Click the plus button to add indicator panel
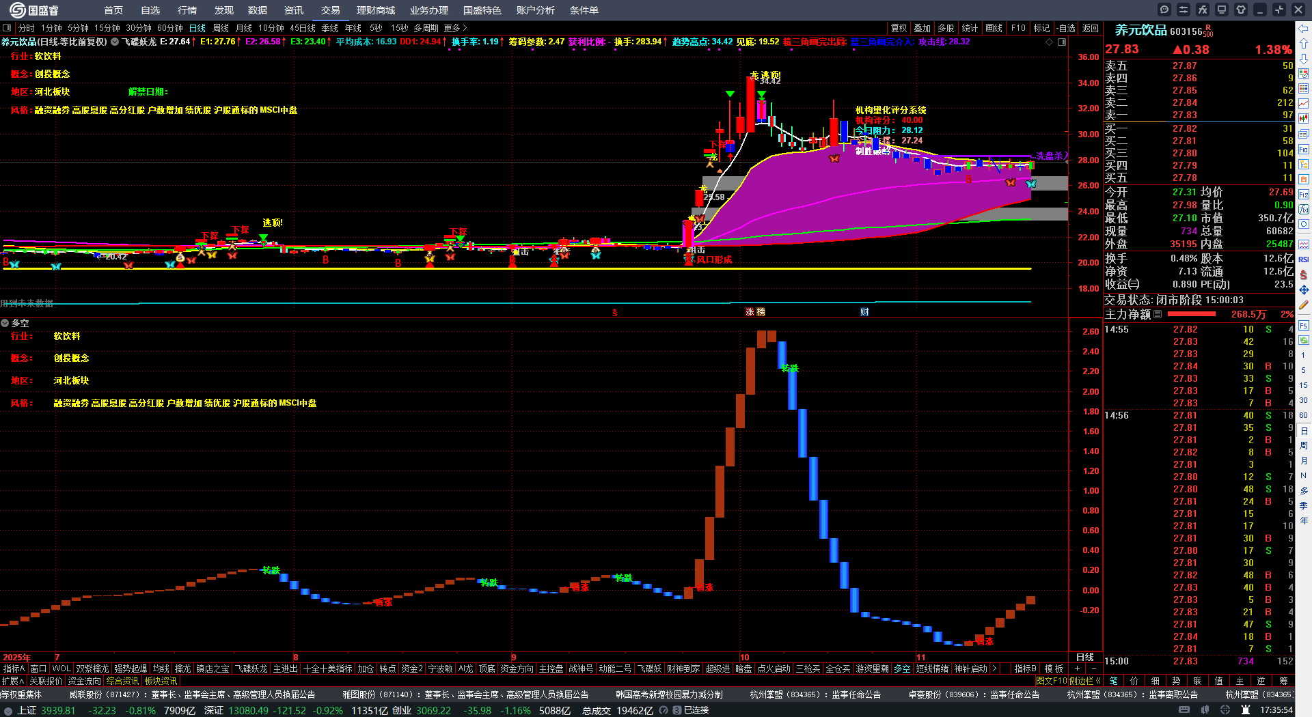The image size is (1312, 717). (1077, 669)
